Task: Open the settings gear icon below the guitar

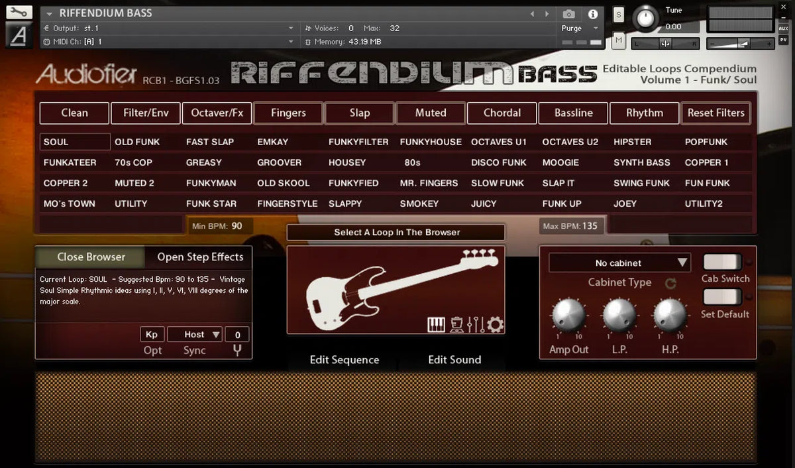Action: pyautogui.click(x=494, y=325)
